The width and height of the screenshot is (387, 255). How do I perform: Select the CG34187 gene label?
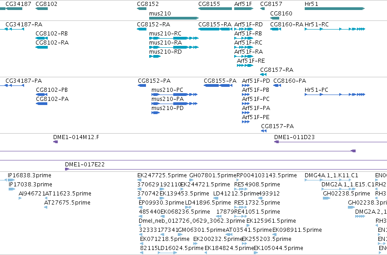point(18,4)
